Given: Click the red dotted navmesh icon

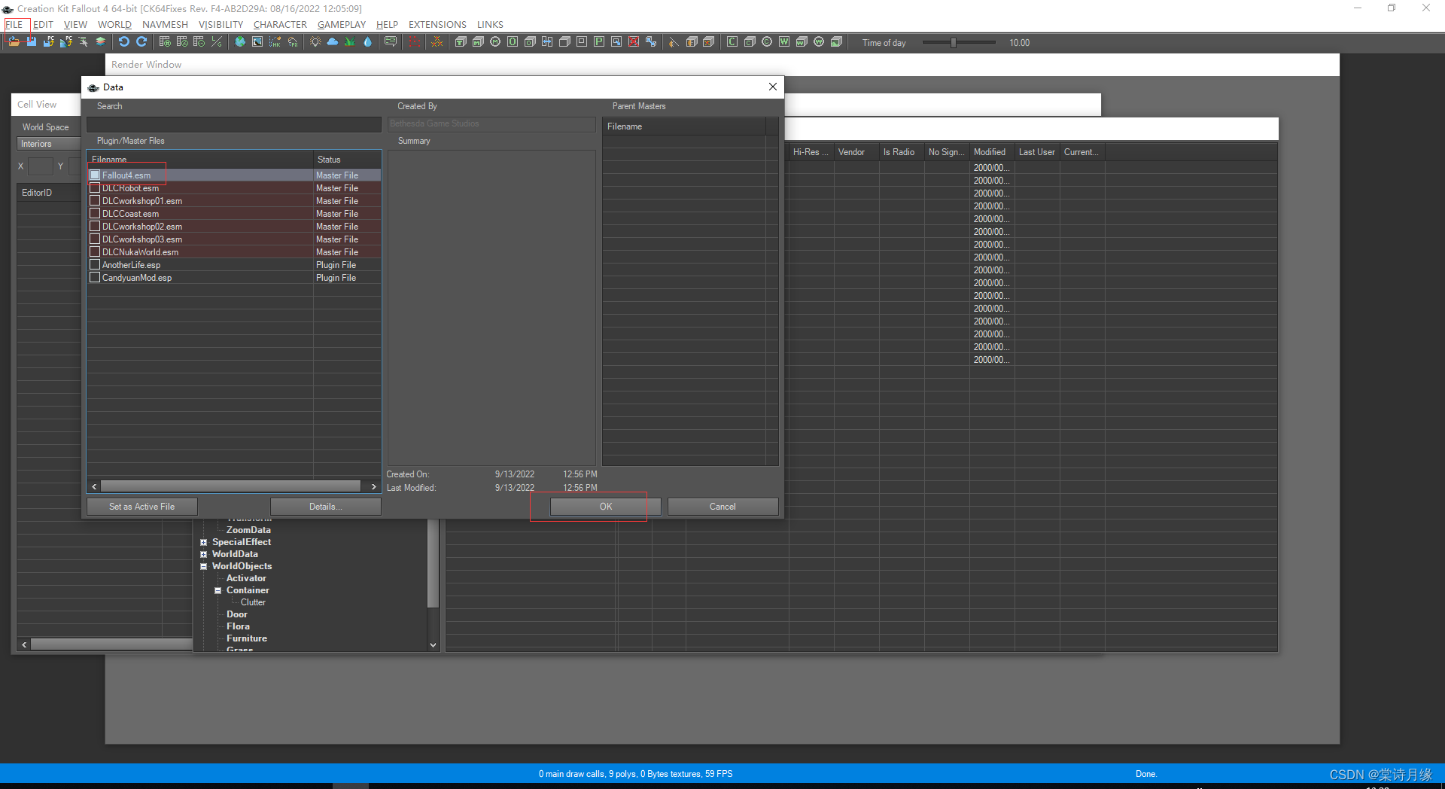Looking at the screenshot, I should 414,42.
